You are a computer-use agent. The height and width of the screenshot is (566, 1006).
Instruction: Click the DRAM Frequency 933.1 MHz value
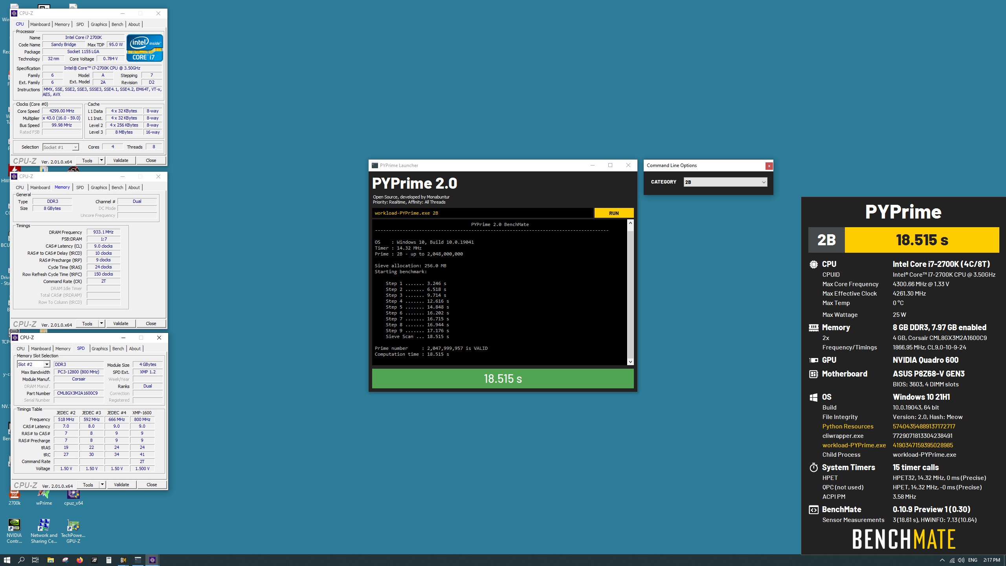click(x=103, y=232)
